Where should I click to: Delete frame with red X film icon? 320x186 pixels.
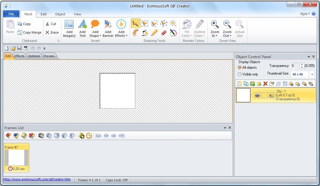pyautogui.click(x=32, y=136)
